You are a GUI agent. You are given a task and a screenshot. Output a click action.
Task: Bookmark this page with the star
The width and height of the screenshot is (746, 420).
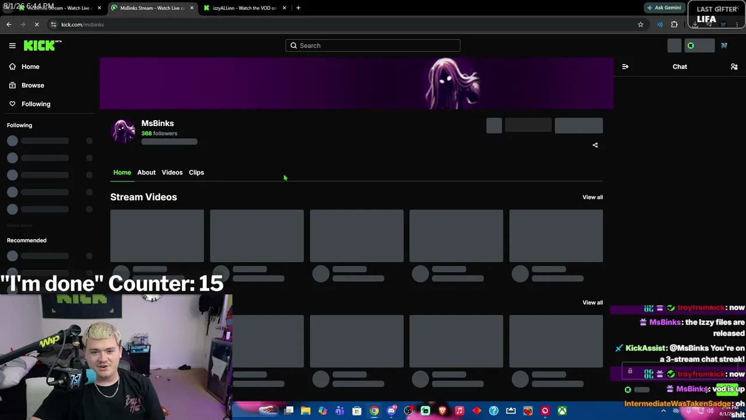click(641, 24)
